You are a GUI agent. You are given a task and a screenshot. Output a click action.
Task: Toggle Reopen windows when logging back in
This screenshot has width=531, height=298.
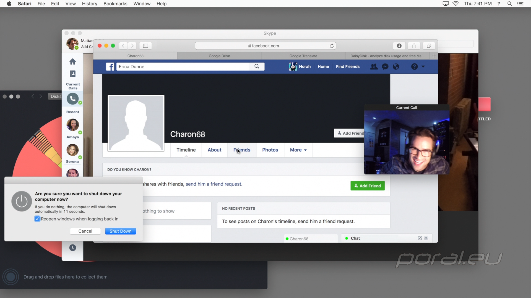[x=37, y=219]
